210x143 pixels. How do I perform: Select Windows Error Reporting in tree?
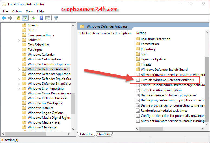45,88
